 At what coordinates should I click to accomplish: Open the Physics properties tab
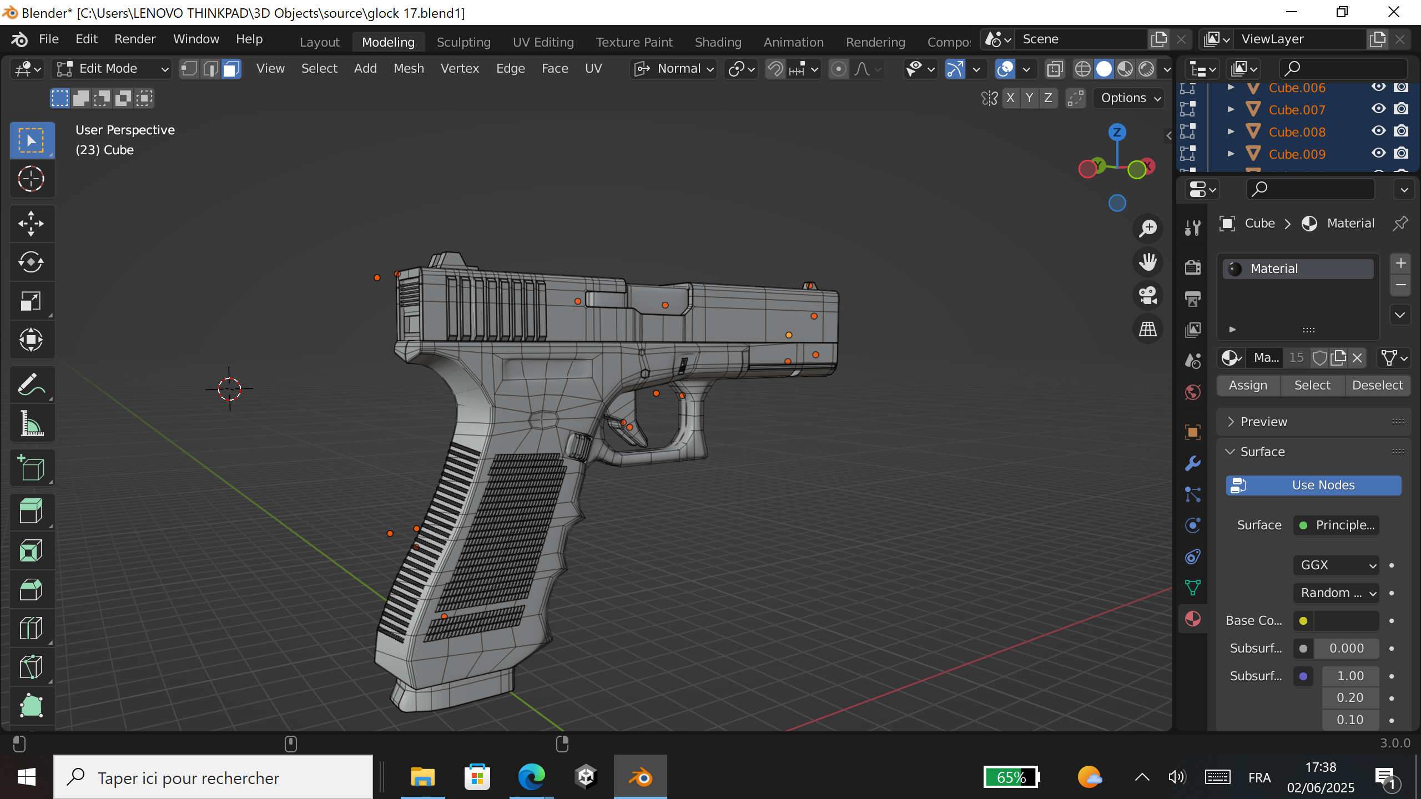click(1192, 525)
